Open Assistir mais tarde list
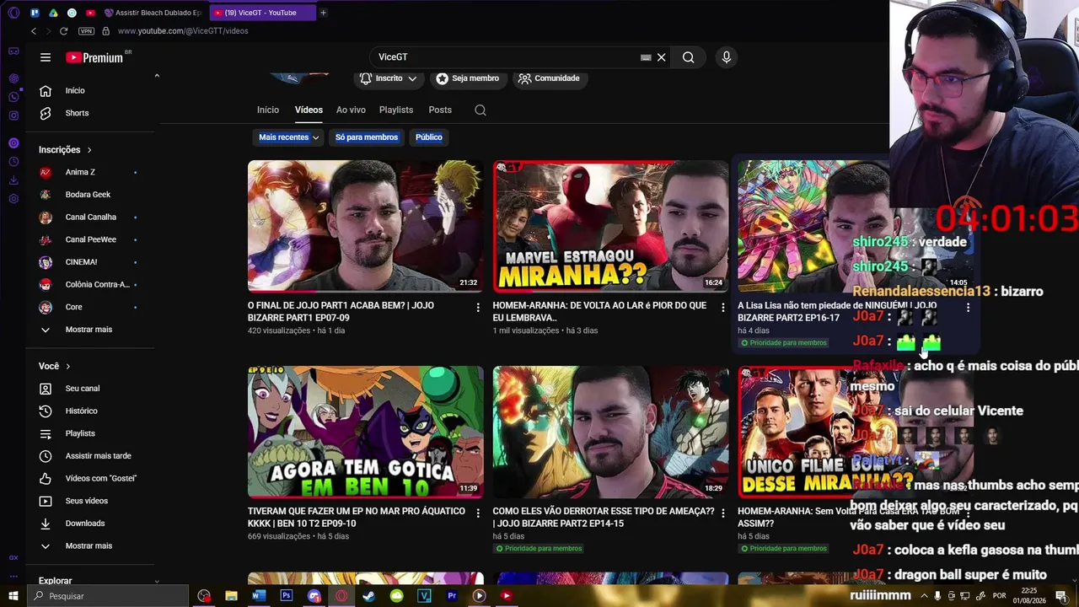 click(90, 456)
